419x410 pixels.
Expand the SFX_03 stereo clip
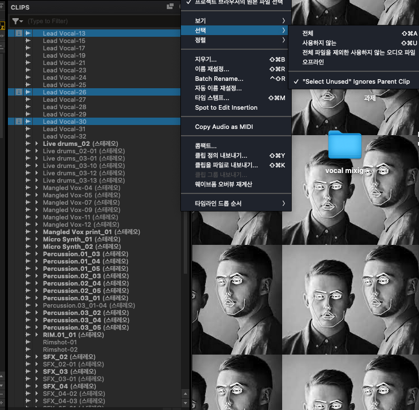tap(37, 371)
